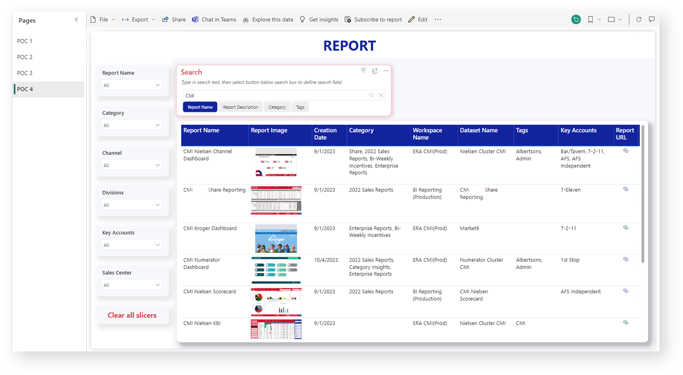Switch to page POC 2

click(x=49, y=57)
